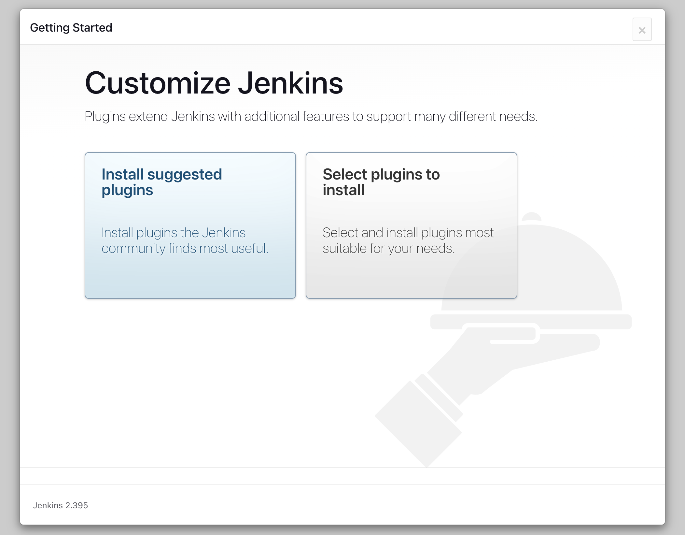Select the text about Jenkins community plugins

click(x=185, y=240)
